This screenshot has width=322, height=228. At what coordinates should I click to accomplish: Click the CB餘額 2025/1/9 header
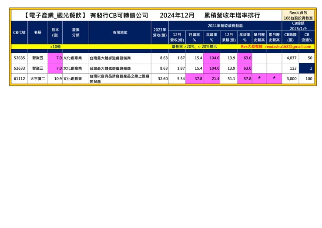(298, 26)
